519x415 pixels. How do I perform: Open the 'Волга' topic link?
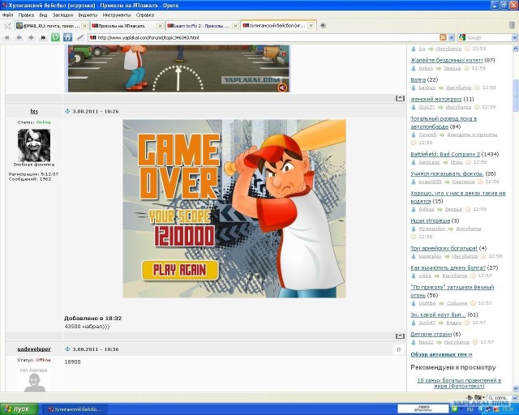coord(418,79)
